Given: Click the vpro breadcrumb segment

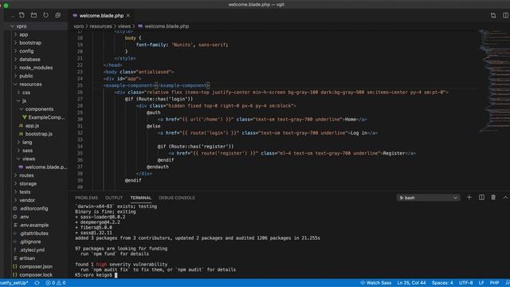Looking at the screenshot, I should pos(78,26).
